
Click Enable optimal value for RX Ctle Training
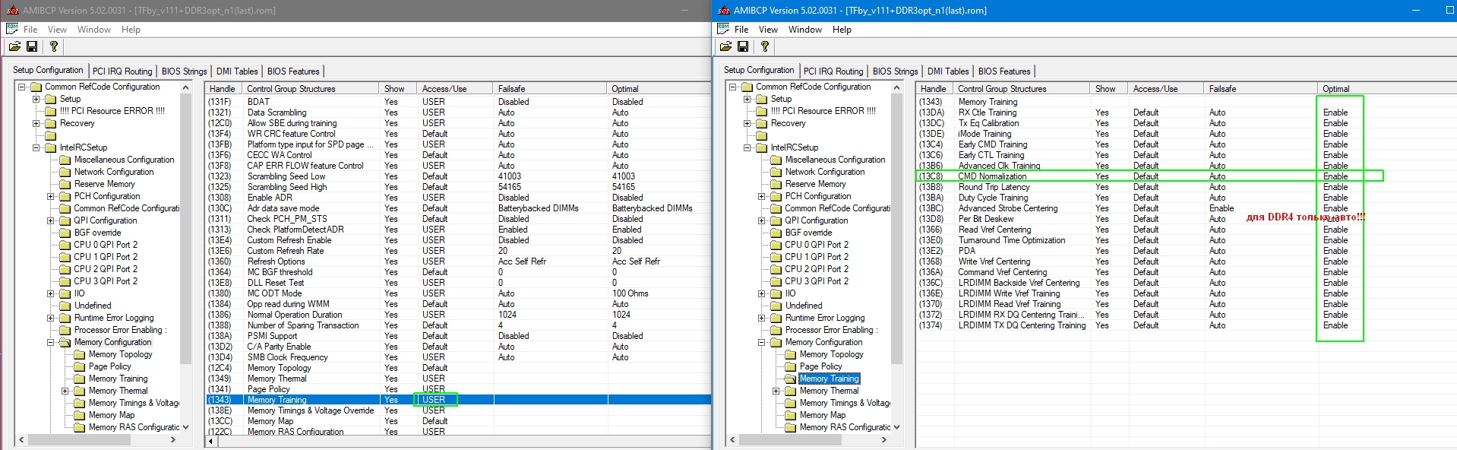click(x=1335, y=112)
